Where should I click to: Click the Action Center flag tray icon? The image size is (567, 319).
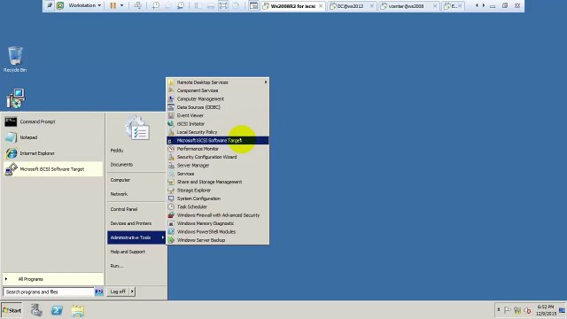click(508, 310)
